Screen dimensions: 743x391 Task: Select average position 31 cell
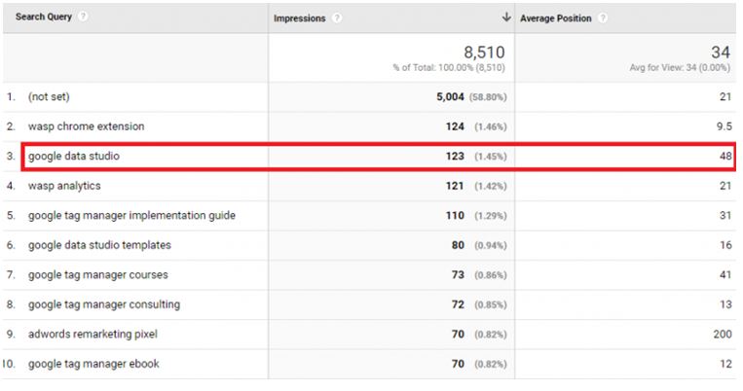click(x=725, y=215)
